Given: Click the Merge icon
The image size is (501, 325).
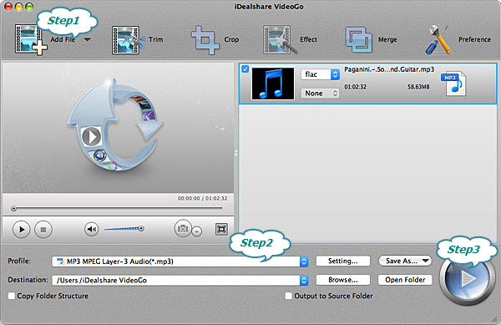Looking at the screenshot, I should [x=359, y=40].
